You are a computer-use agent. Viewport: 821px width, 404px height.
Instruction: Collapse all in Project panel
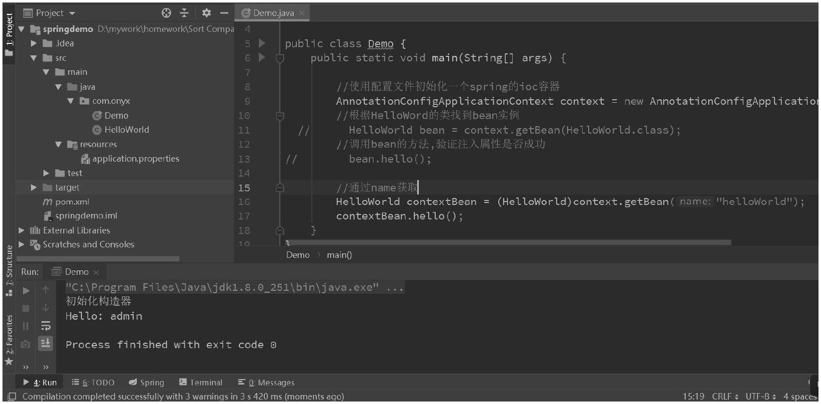click(184, 13)
